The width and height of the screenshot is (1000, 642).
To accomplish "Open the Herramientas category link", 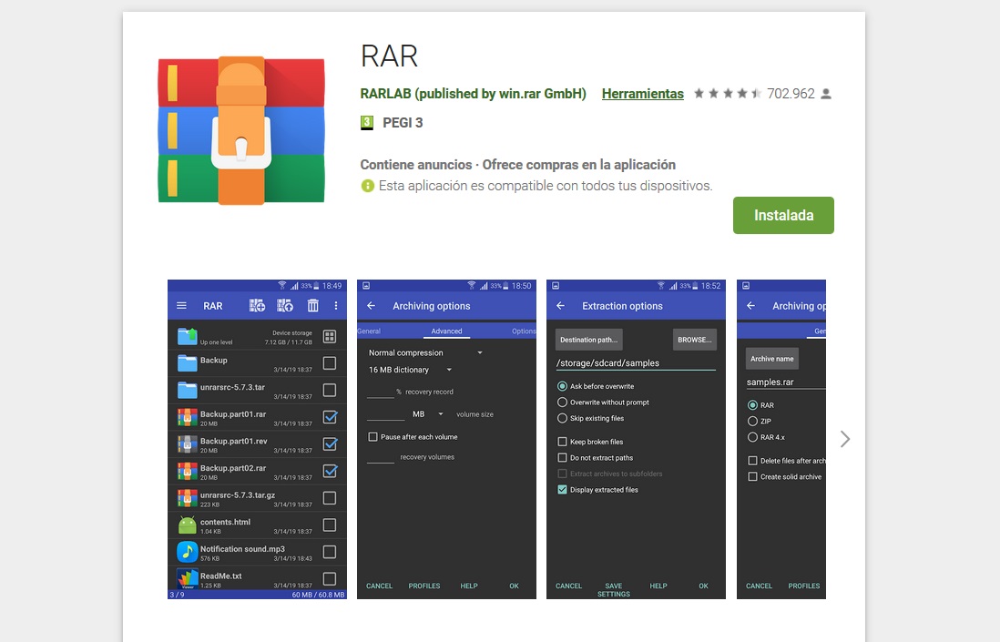I will [x=642, y=94].
